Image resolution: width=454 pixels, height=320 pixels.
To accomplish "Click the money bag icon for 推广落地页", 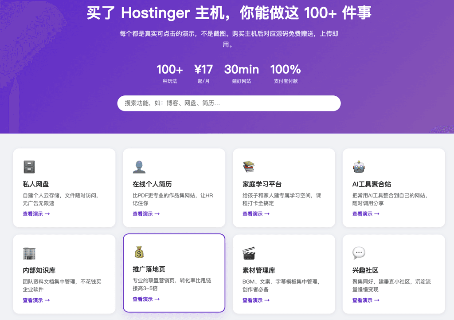I will click(x=139, y=252).
